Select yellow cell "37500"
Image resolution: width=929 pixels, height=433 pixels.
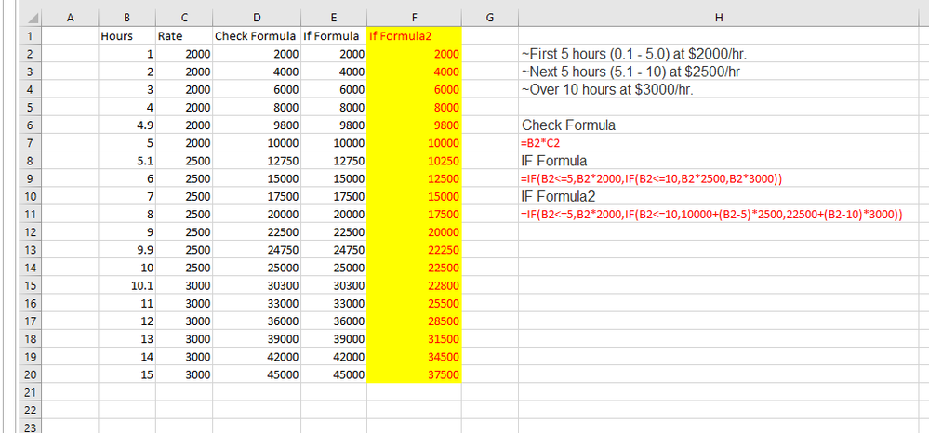pyautogui.click(x=414, y=374)
